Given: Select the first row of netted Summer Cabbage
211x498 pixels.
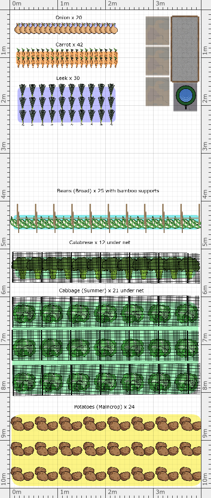Looking at the screenshot, I should pos(106,312).
